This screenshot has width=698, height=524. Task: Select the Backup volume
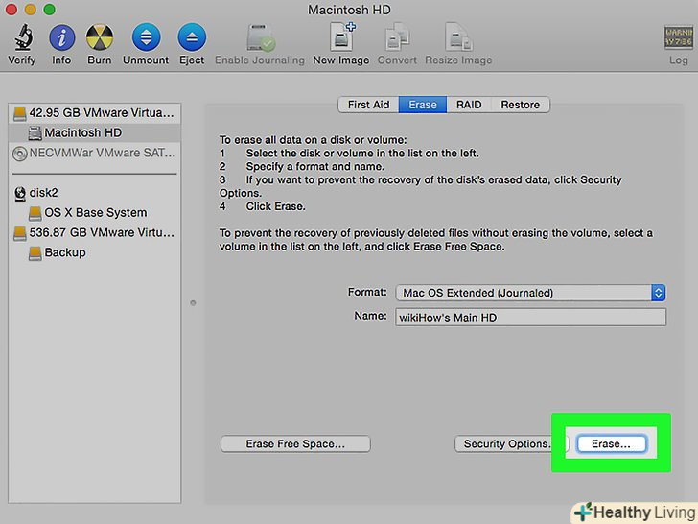coord(94,252)
